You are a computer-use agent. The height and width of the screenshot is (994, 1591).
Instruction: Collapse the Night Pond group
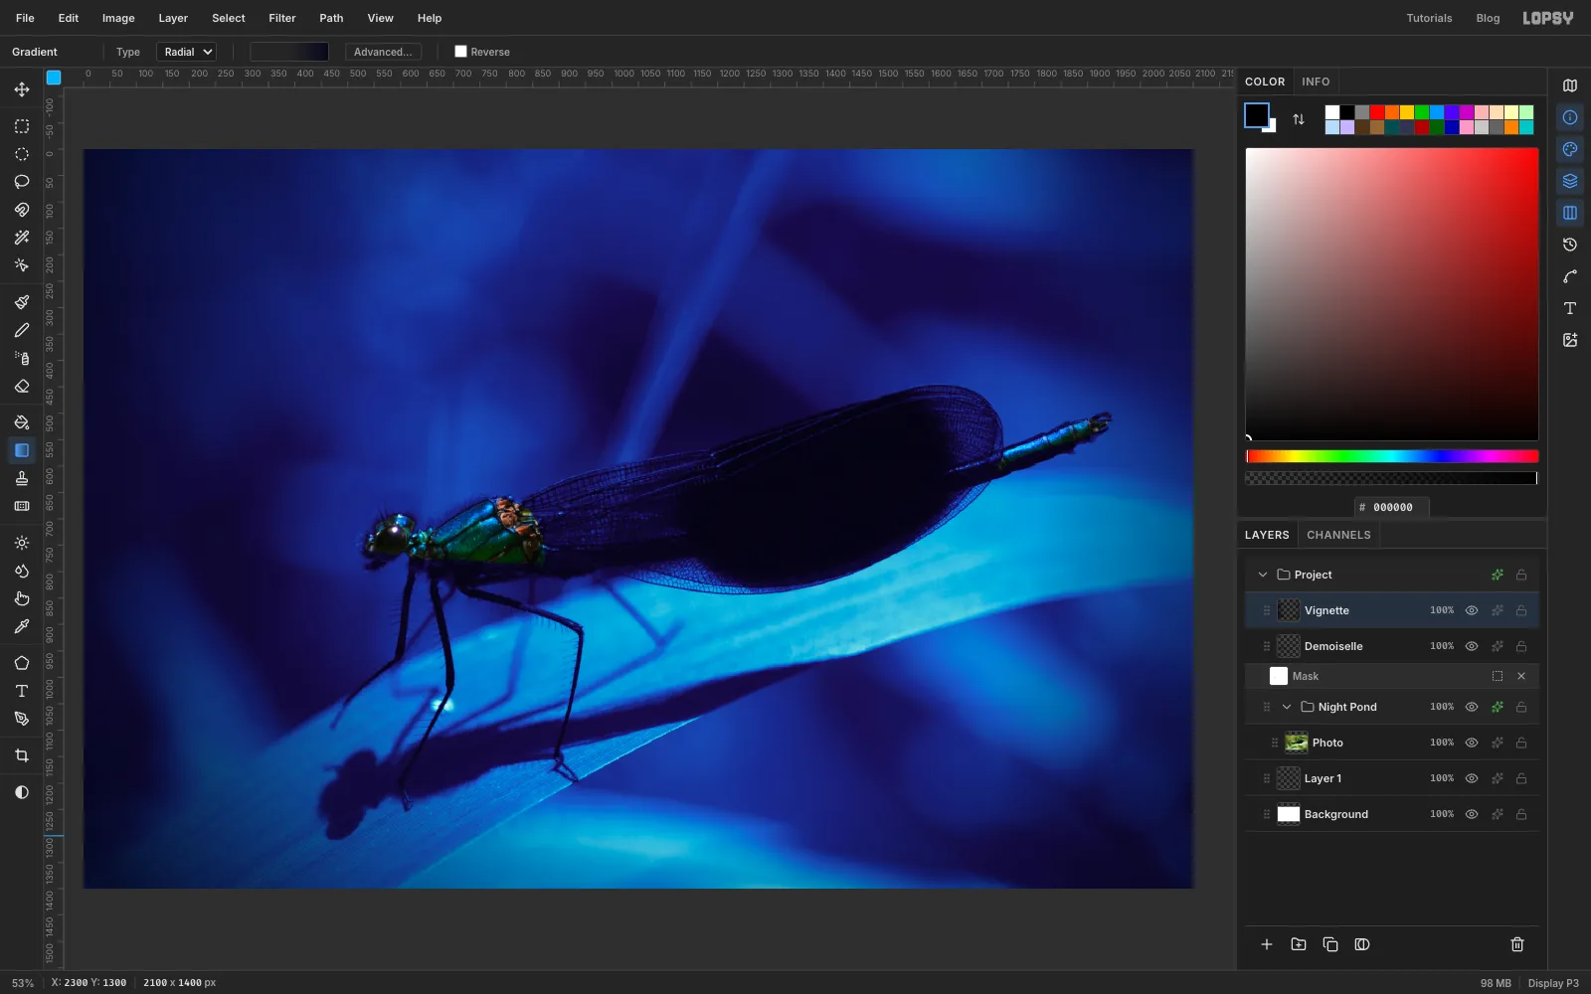pos(1287,707)
